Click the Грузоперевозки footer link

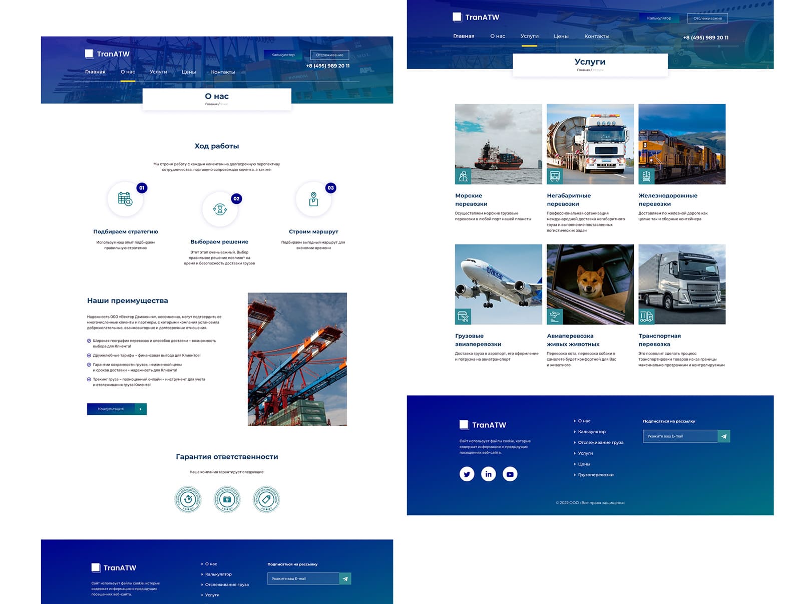(x=595, y=475)
